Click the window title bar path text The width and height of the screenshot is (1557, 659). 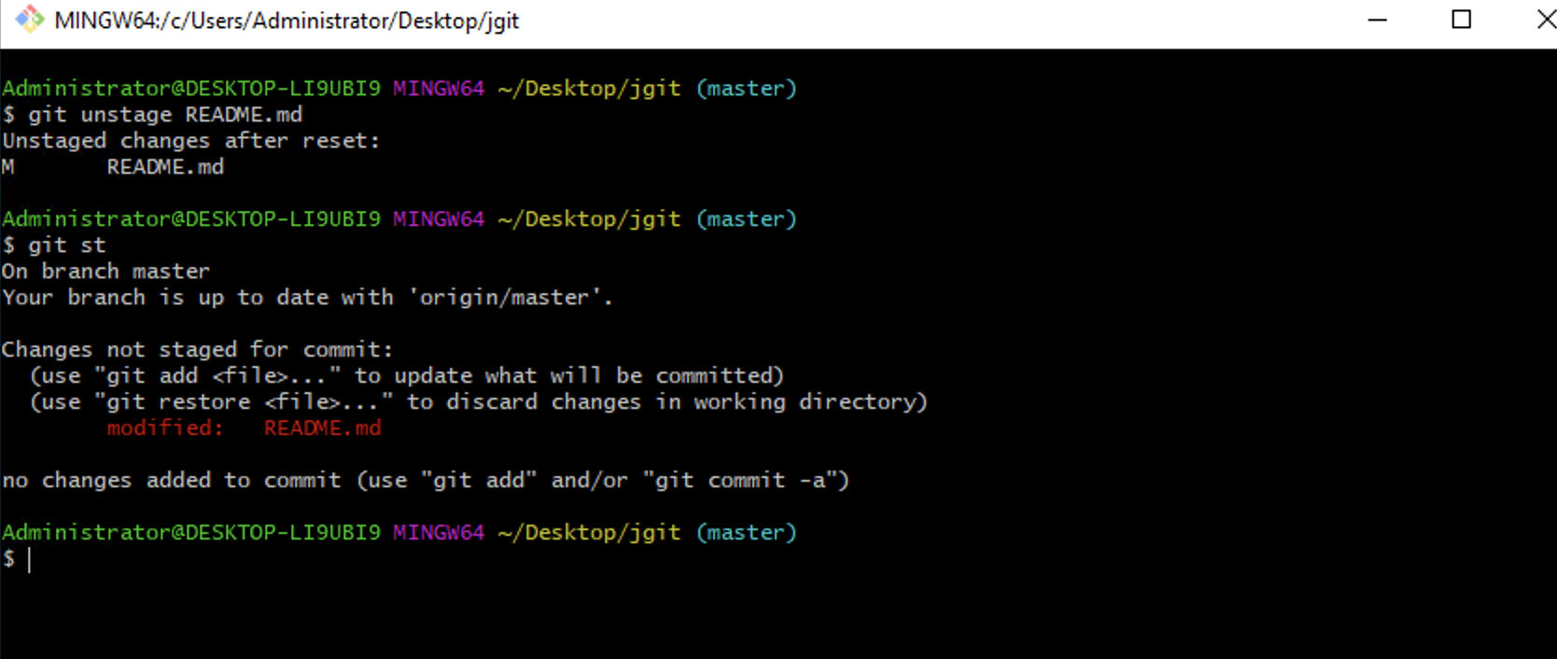287,21
